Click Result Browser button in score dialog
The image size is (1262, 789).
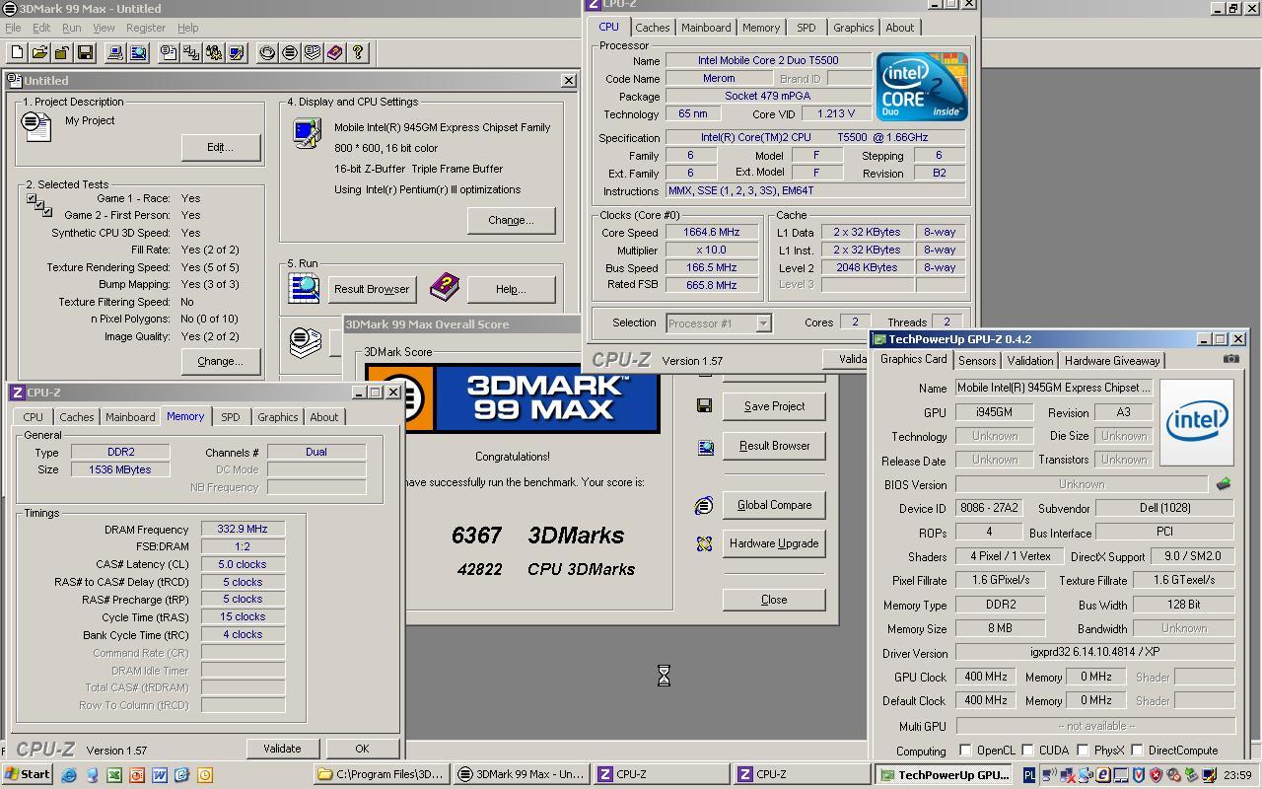tap(774, 446)
